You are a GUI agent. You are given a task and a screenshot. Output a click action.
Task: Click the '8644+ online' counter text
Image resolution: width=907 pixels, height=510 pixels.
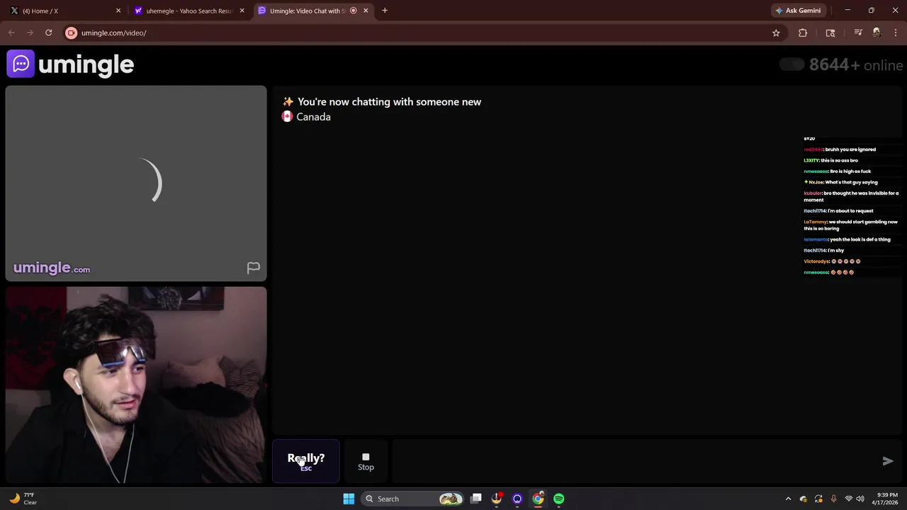pyautogui.click(x=856, y=65)
